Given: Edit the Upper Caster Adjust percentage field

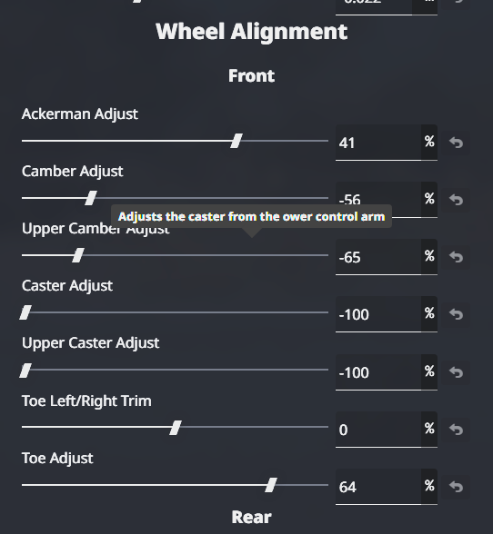Looking at the screenshot, I should click(x=378, y=372).
